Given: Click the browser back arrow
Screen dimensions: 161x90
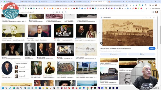Looking at the screenshot, I should point(2,5).
